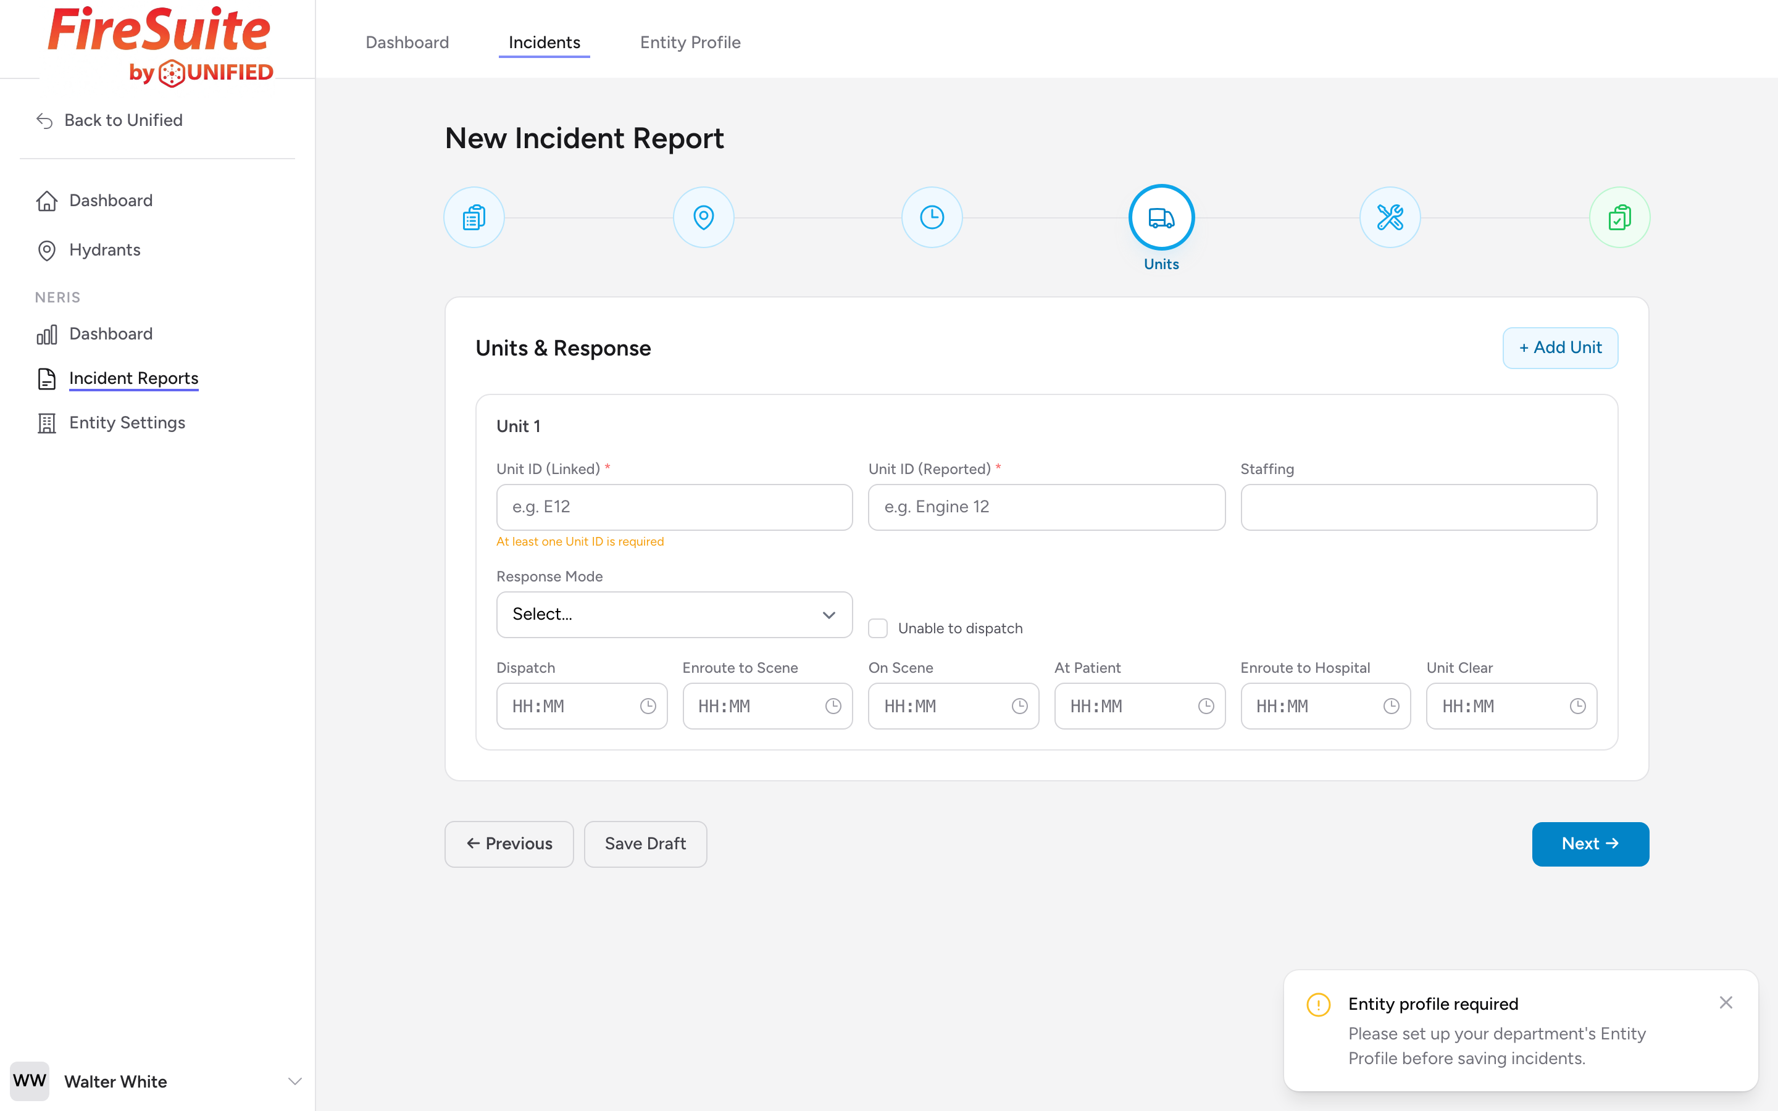Open the At Patient time clock icon
The width and height of the screenshot is (1778, 1111).
1206,706
